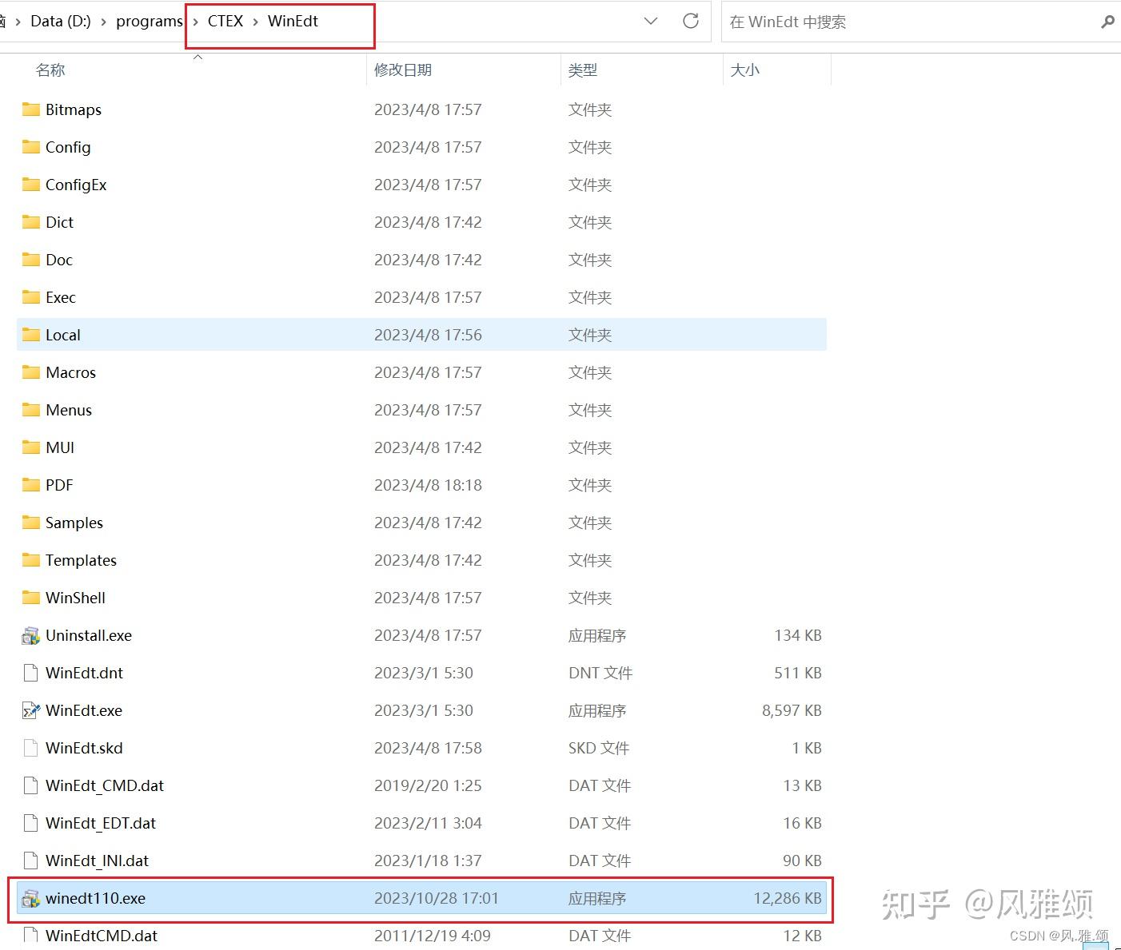This screenshot has width=1121, height=950.
Task: Click the refresh icon in the address bar
Action: pyautogui.click(x=690, y=22)
